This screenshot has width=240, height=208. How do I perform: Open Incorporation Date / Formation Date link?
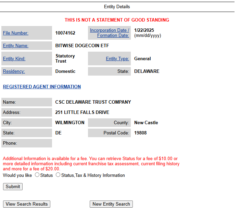click(110, 33)
